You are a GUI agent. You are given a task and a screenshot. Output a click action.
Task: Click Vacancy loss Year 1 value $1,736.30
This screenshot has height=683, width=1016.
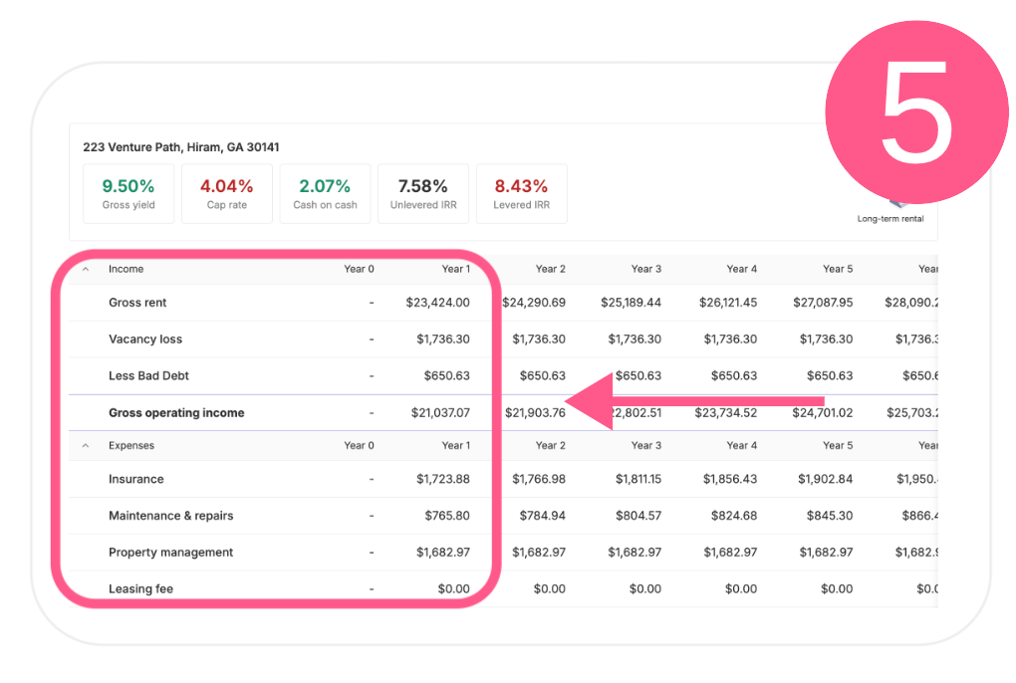tap(443, 340)
